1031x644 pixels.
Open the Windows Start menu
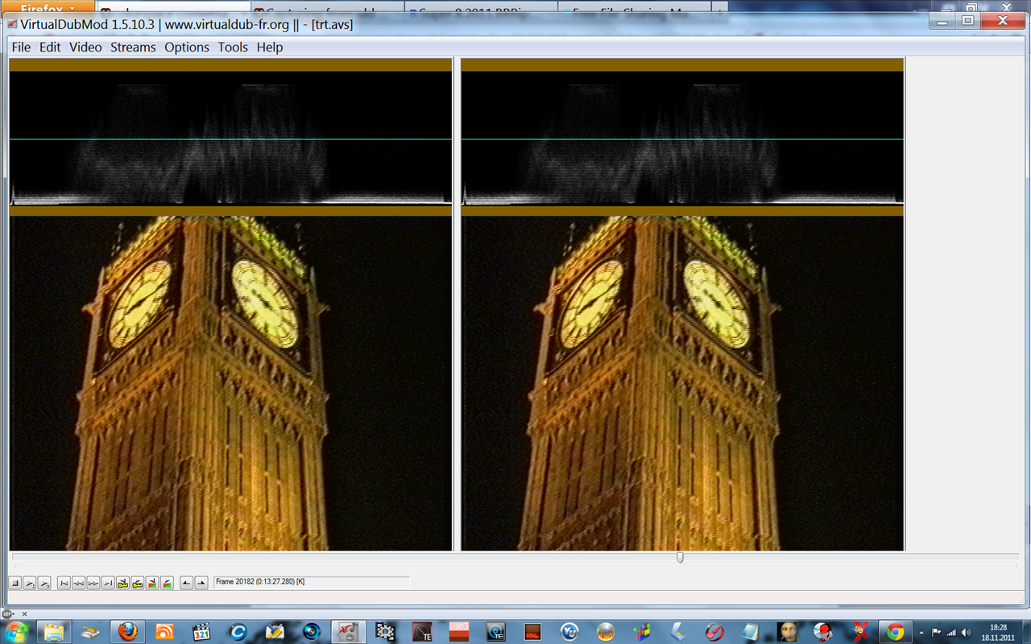point(16,632)
